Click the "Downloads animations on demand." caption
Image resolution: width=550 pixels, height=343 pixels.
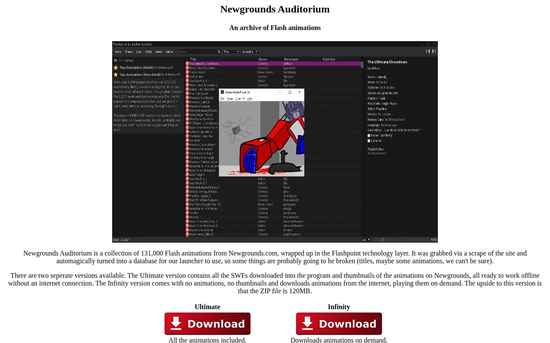339,340
